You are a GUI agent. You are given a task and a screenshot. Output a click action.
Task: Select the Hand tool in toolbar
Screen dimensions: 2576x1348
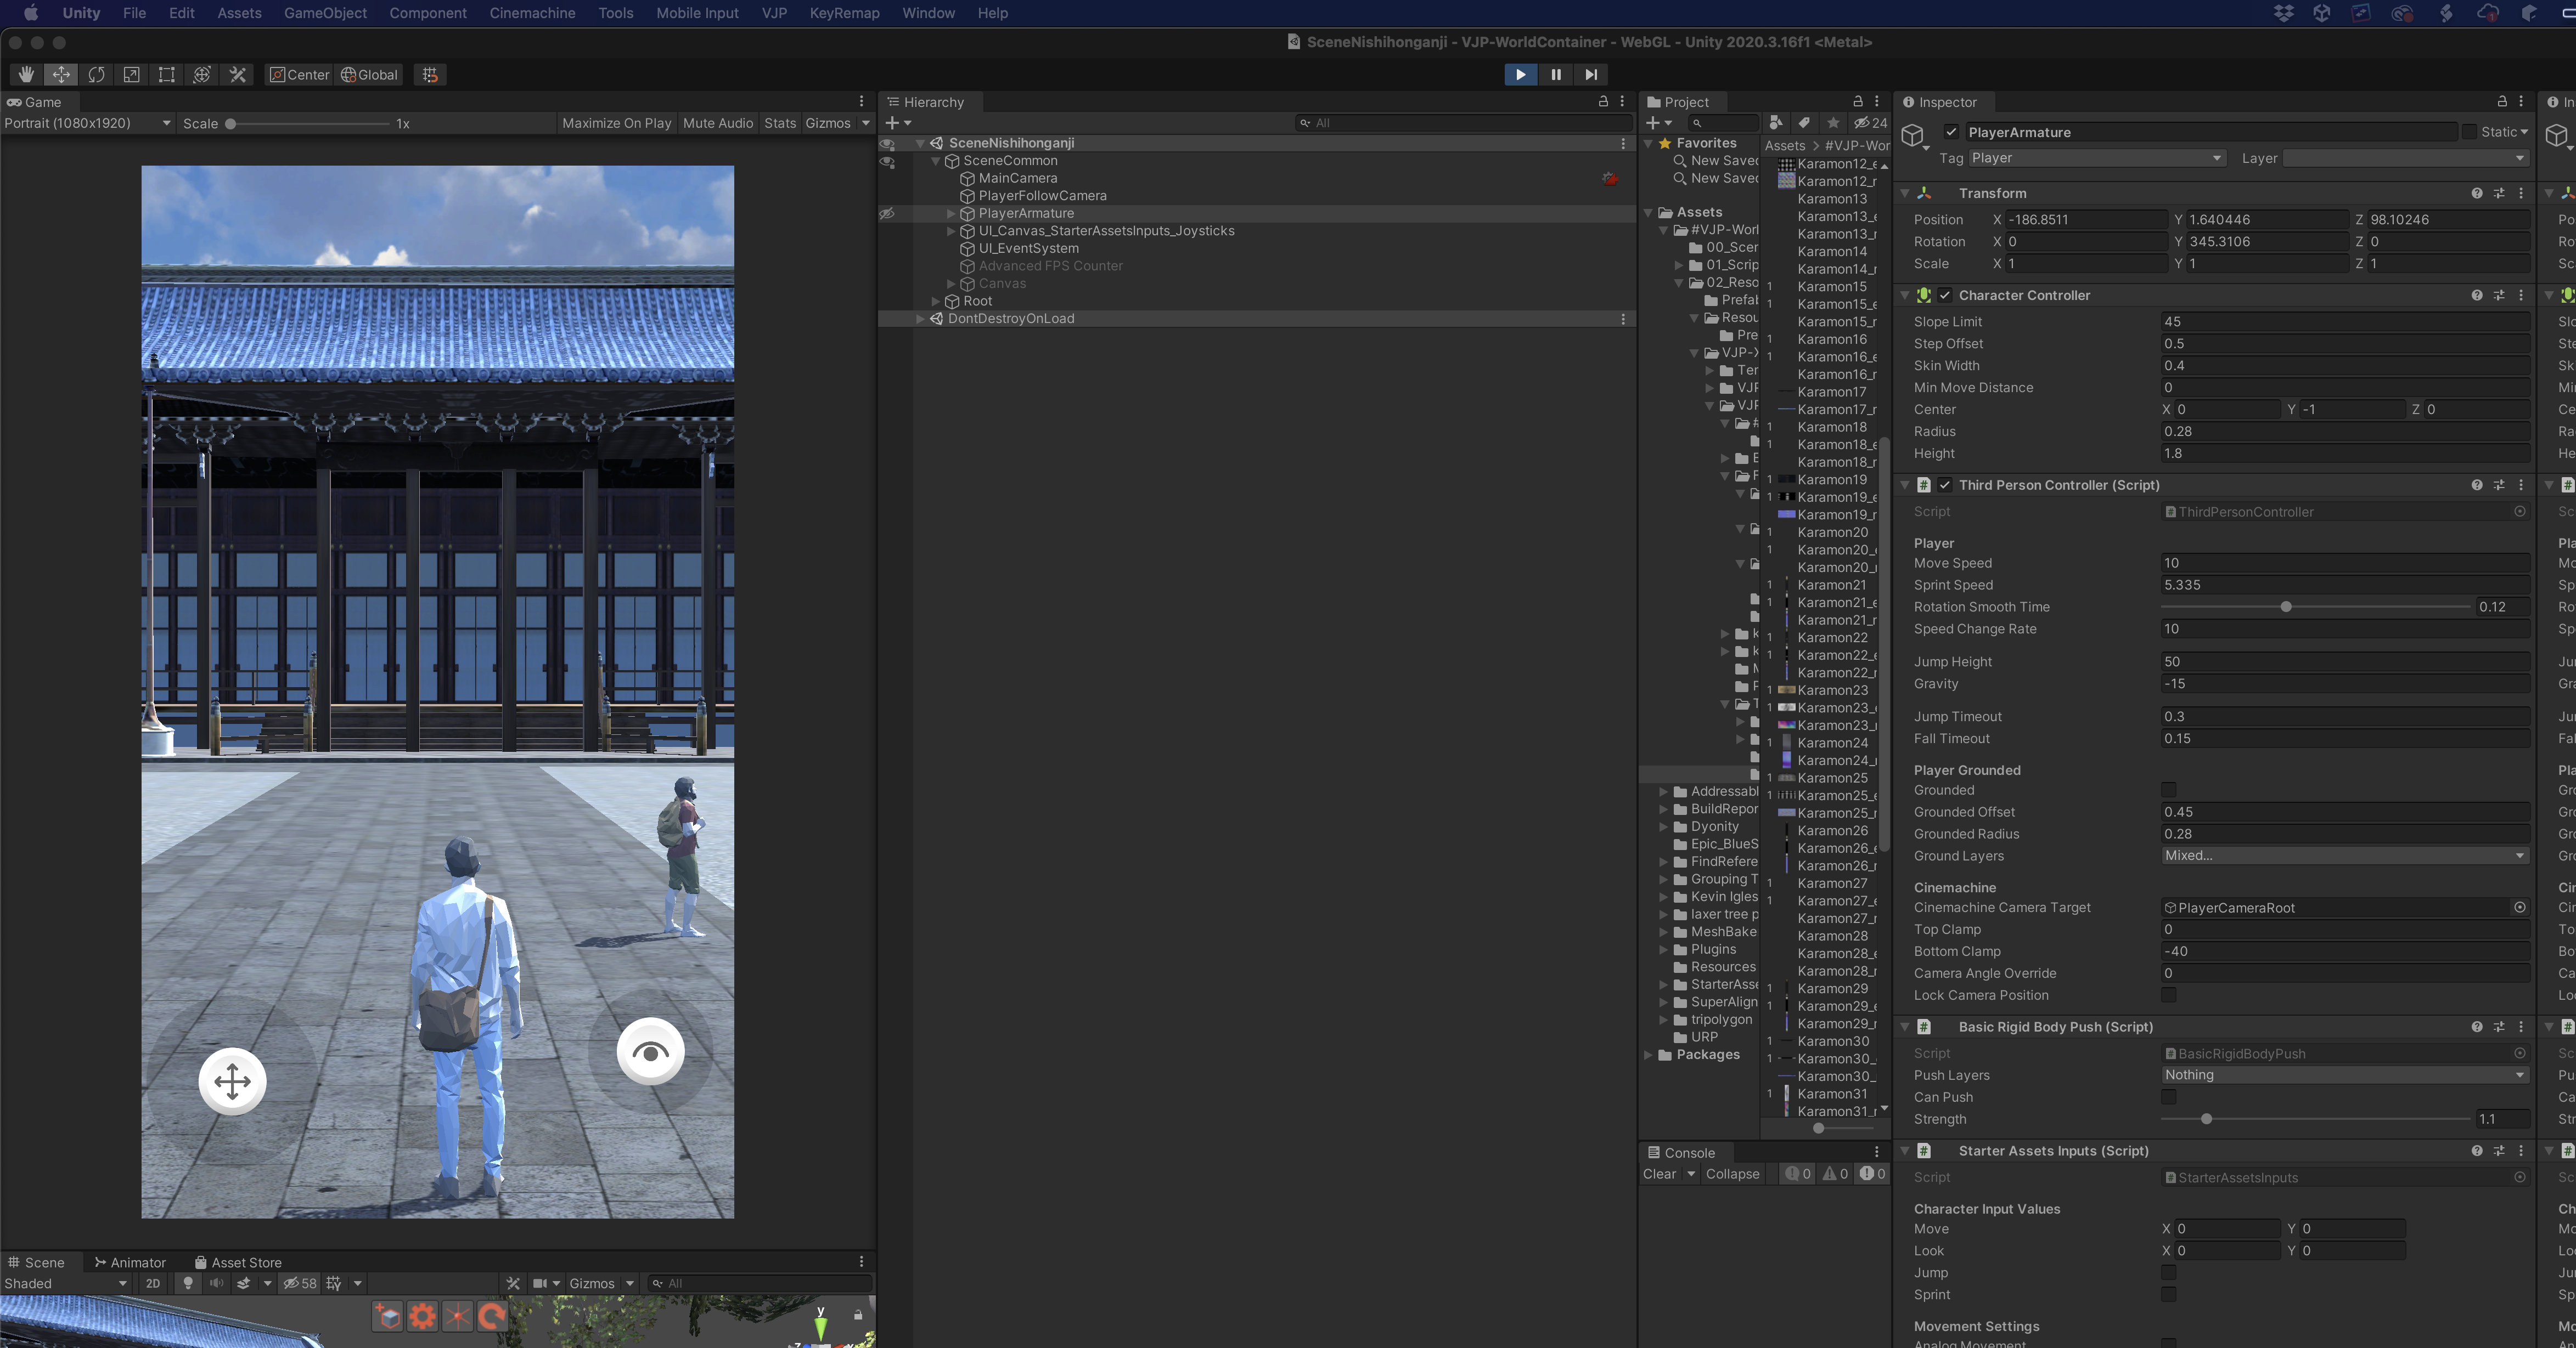26,74
